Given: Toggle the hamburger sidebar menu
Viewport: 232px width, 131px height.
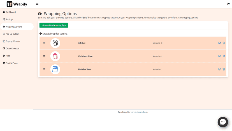Looking at the screenshot, I should click(x=37, y=4).
